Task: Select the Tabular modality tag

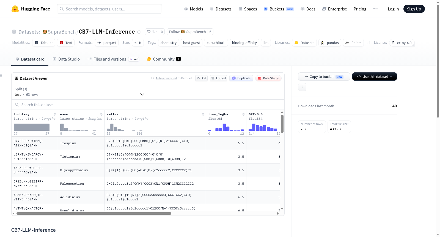Action: coord(44,43)
